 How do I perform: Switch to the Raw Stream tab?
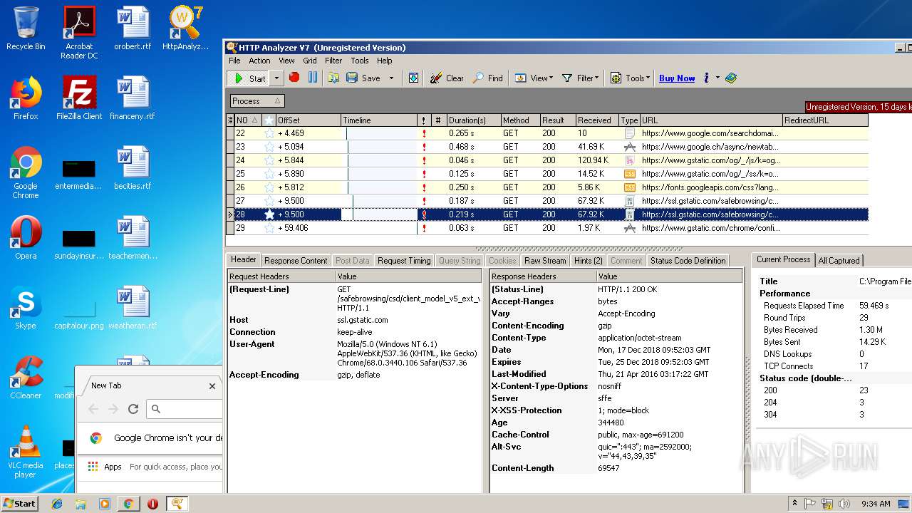coord(545,261)
